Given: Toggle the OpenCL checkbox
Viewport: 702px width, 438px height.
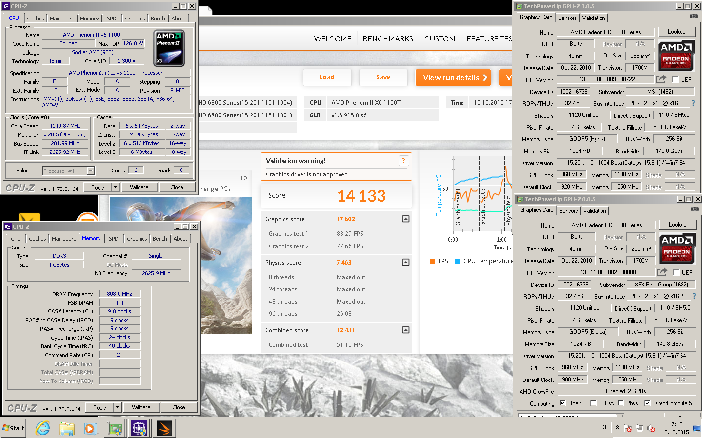Looking at the screenshot, I should coord(562,403).
